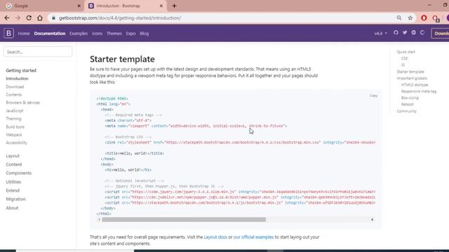Expand the Components sidebar section

(19, 173)
